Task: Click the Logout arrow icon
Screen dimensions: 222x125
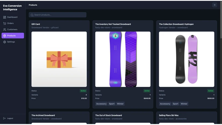Action: [4, 118]
